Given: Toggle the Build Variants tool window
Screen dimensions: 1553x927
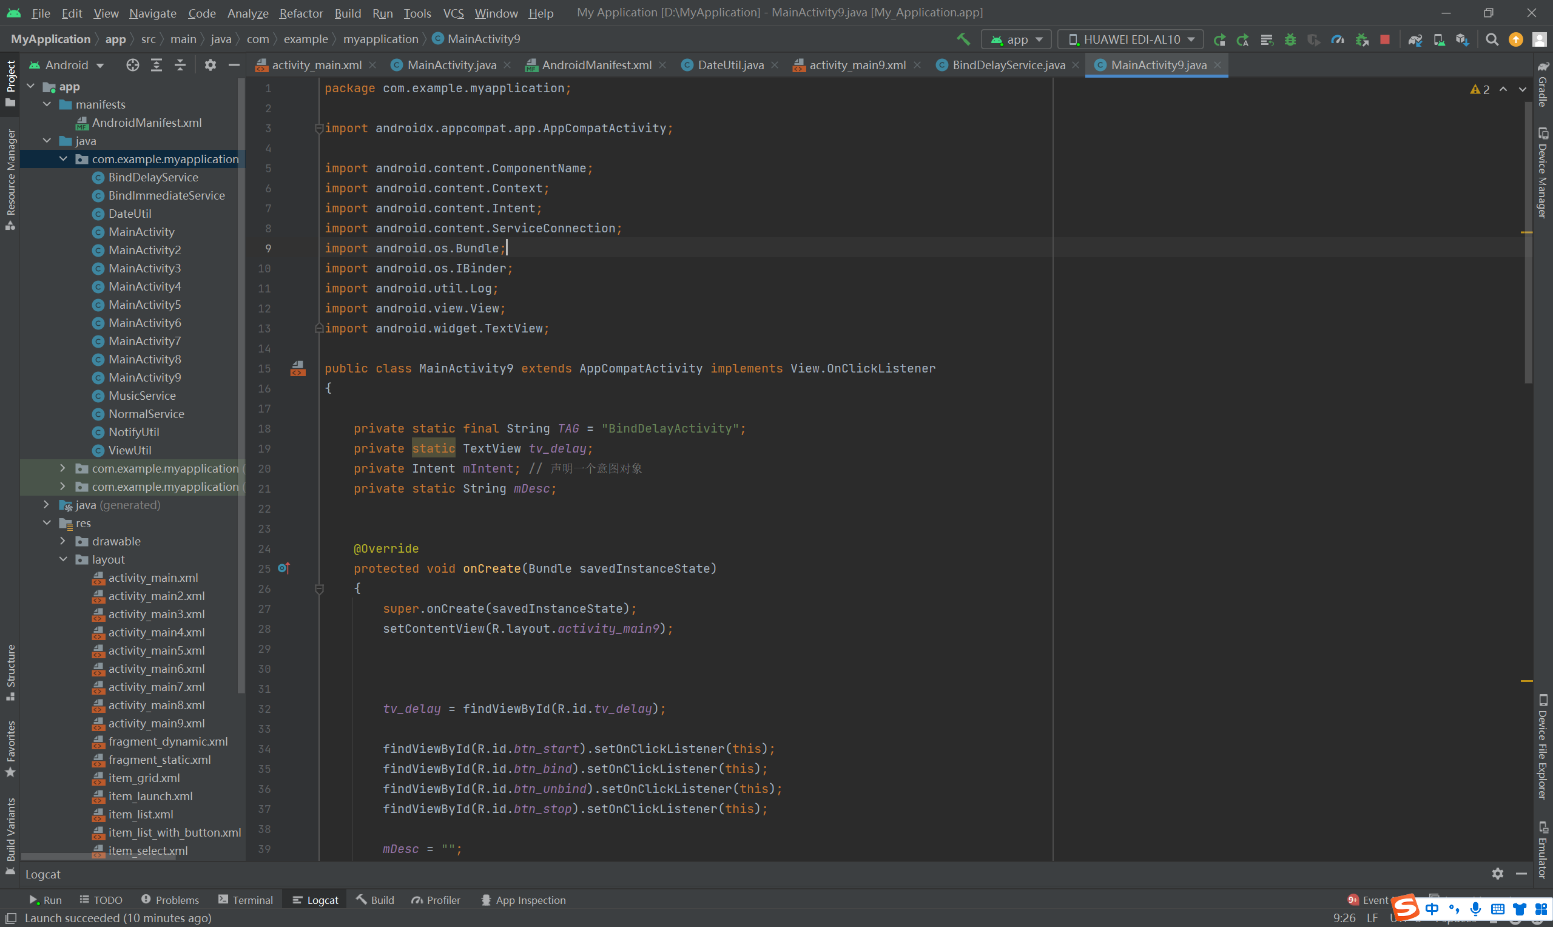Looking at the screenshot, I should point(10,835).
